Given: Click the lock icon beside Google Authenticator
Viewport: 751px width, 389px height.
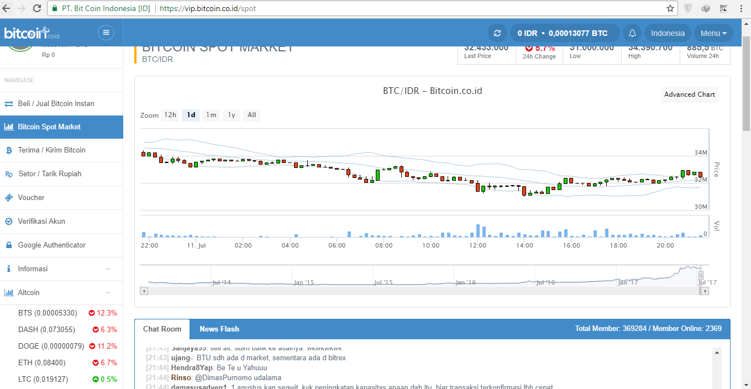Looking at the screenshot, I should coord(8,245).
